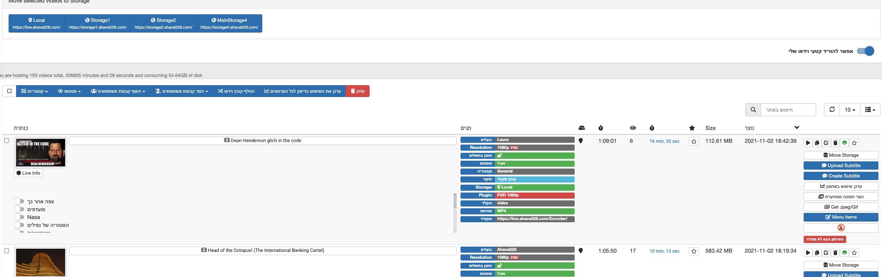Image resolution: width=882 pixels, height=277 pixels.
Task: Enable the Nasa playlist toggle
Action: [x=19, y=217]
